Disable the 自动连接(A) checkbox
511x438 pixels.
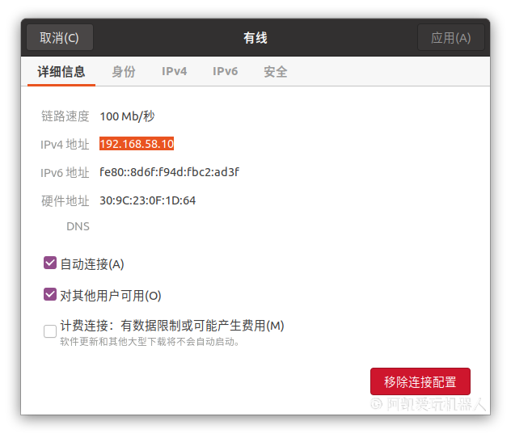[50, 263]
